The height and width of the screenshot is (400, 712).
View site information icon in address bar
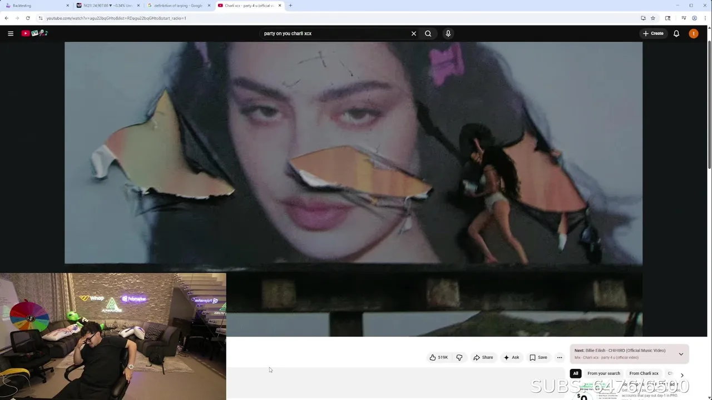[40, 18]
